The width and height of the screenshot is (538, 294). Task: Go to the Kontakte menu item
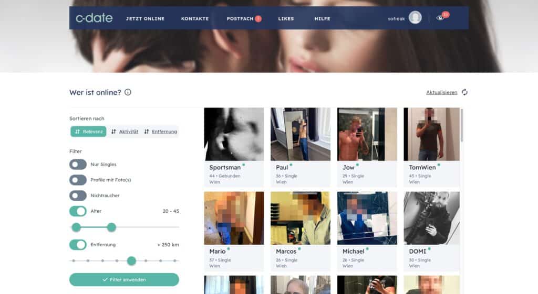[195, 19]
